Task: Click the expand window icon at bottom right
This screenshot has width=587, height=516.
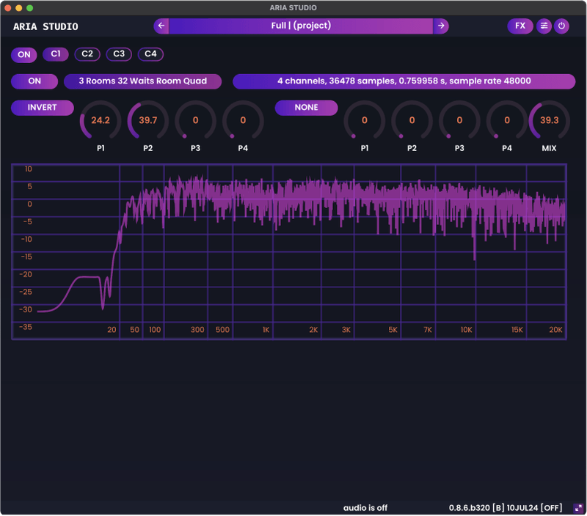Action: pyautogui.click(x=578, y=508)
